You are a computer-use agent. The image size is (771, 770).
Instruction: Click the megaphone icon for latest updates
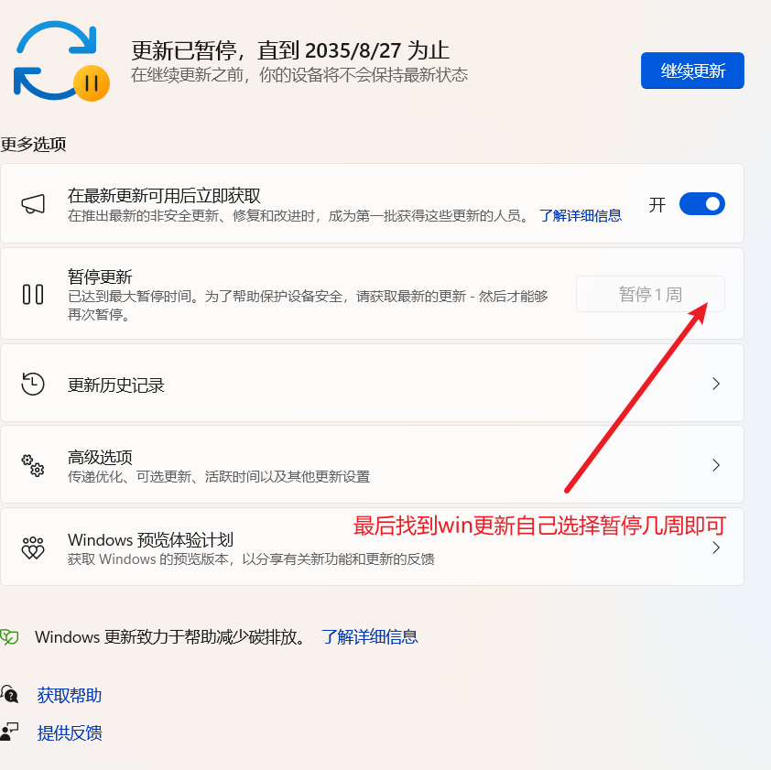33,204
